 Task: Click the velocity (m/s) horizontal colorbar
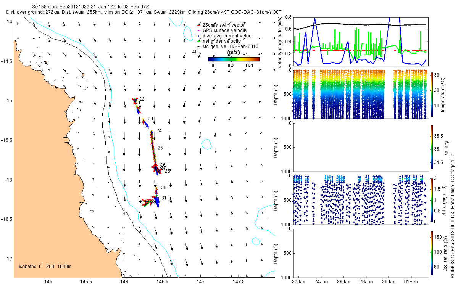[x=234, y=59]
